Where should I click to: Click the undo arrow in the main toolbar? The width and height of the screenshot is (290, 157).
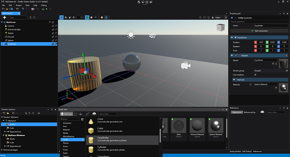click(x=23, y=9)
